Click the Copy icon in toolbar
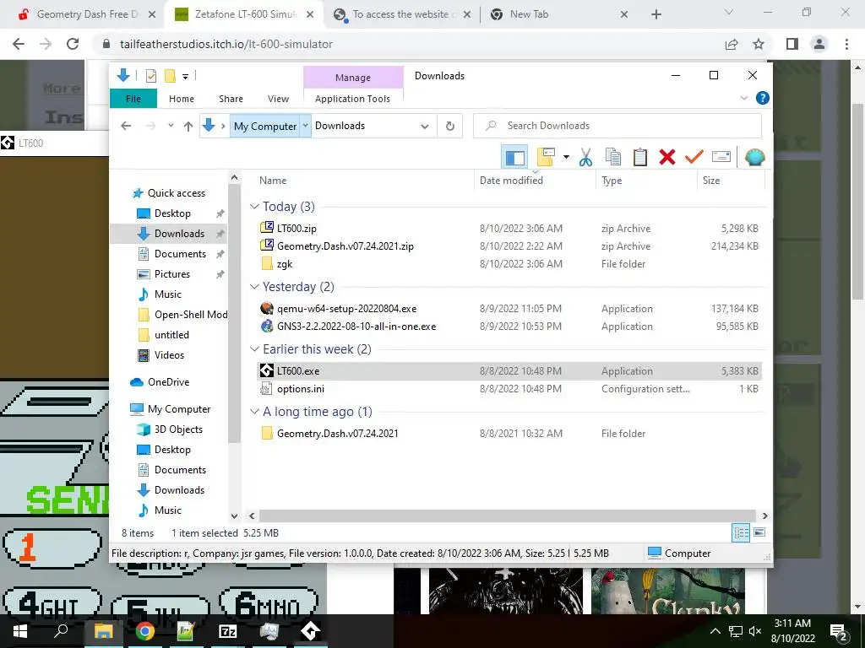Viewport: 865px width, 648px height. click(613, 158)
